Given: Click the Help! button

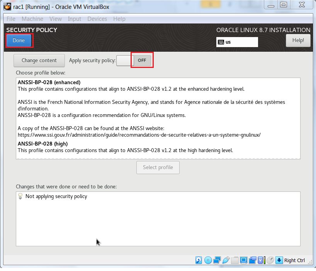Looking at the screenshot, I should pyautogui.click(x=298, y=40).
